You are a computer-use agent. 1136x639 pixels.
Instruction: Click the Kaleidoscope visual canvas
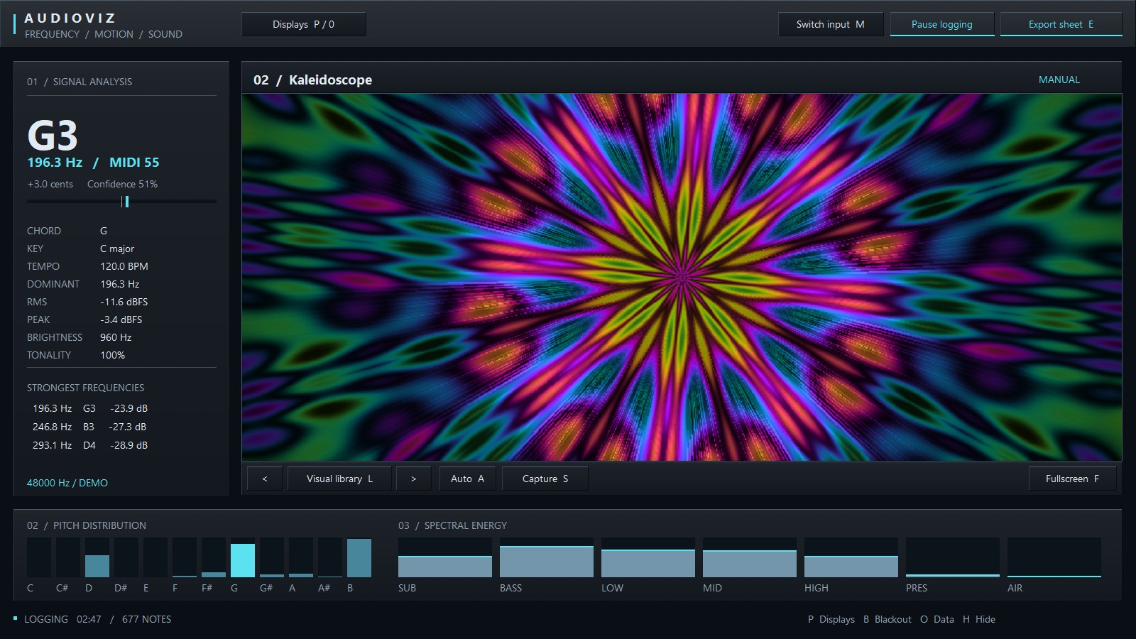[682, 277]
